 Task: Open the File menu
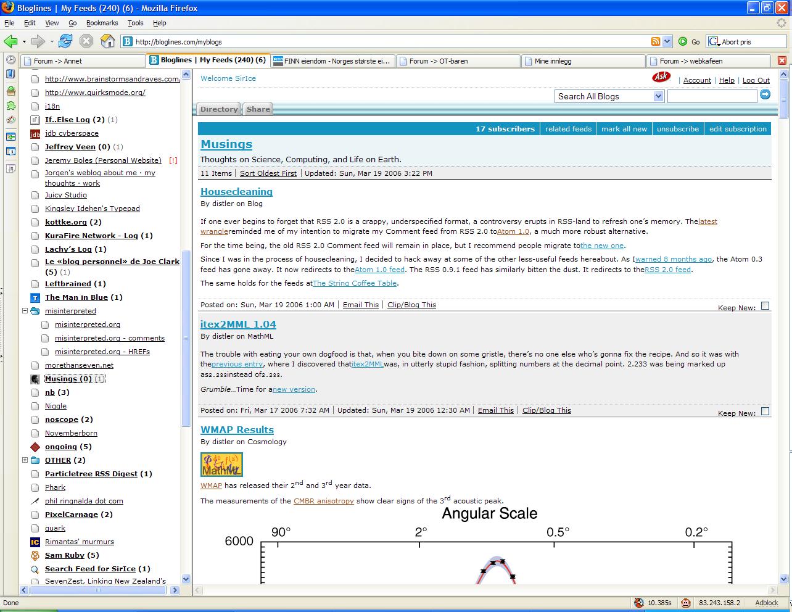[x=9, y=23]
